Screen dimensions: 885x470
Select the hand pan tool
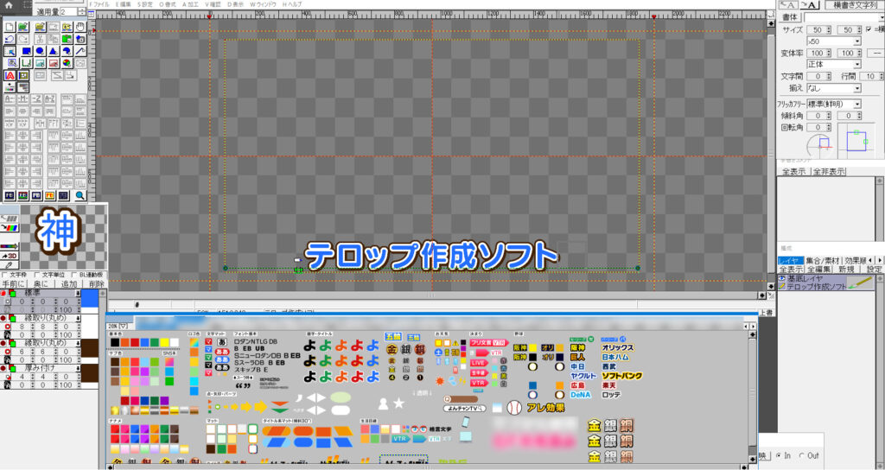click(80, 27)
